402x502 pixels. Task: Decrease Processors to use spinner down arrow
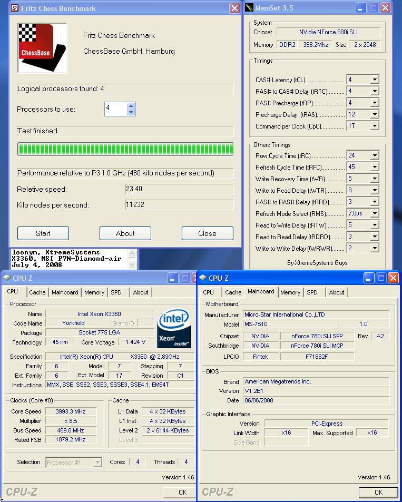131,112
